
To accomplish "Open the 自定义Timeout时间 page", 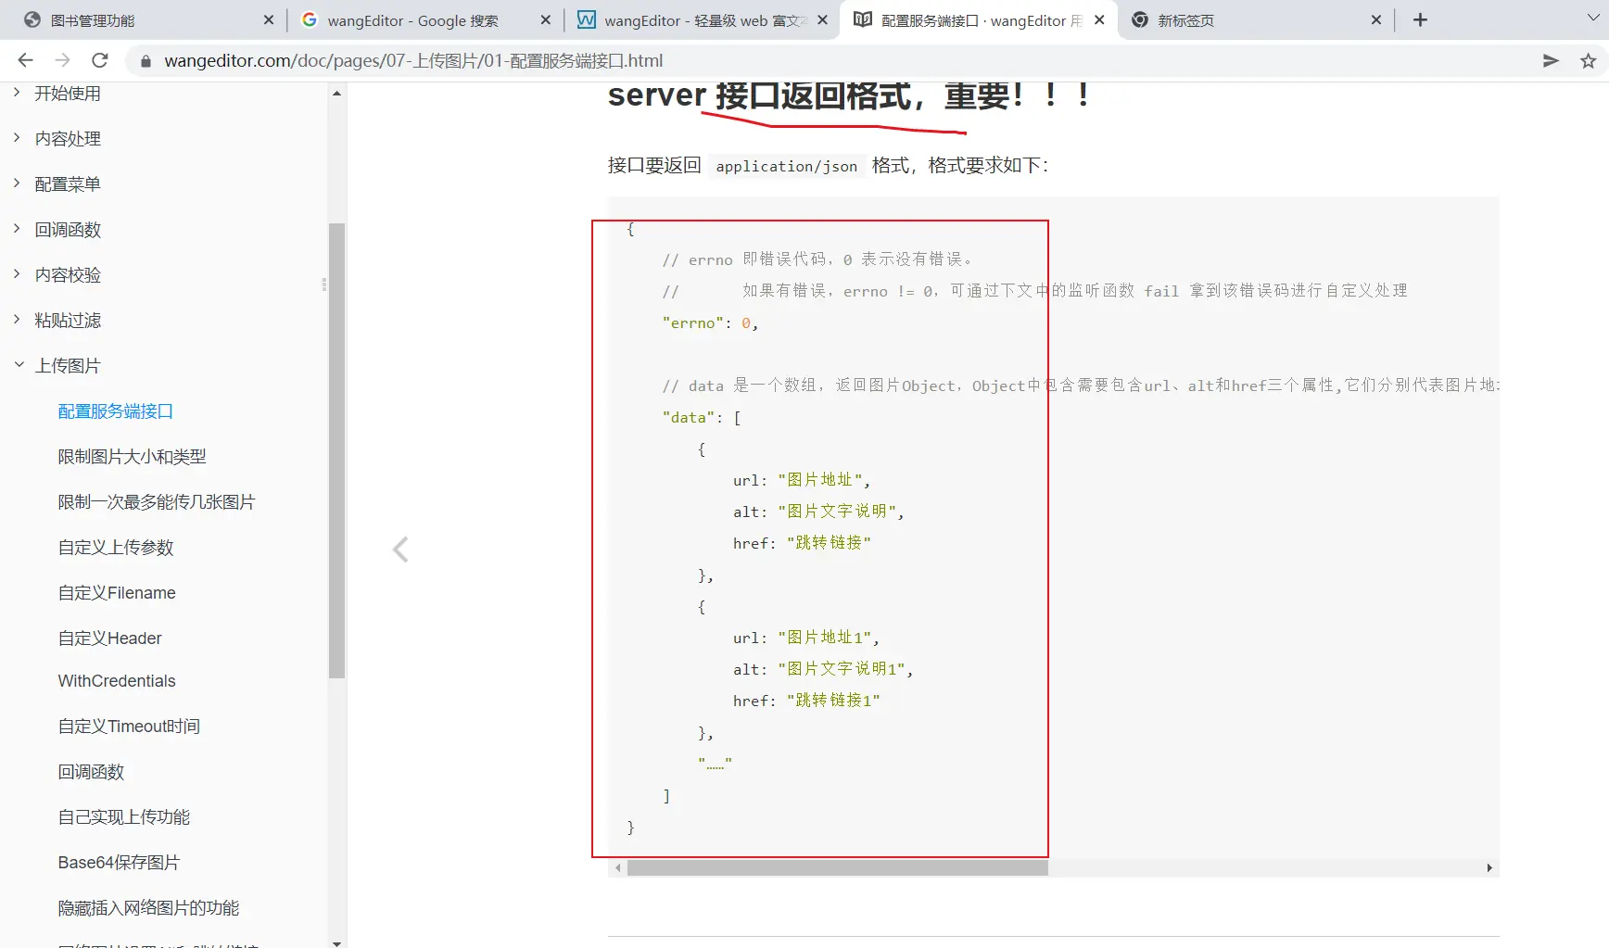I will point(129,727).
